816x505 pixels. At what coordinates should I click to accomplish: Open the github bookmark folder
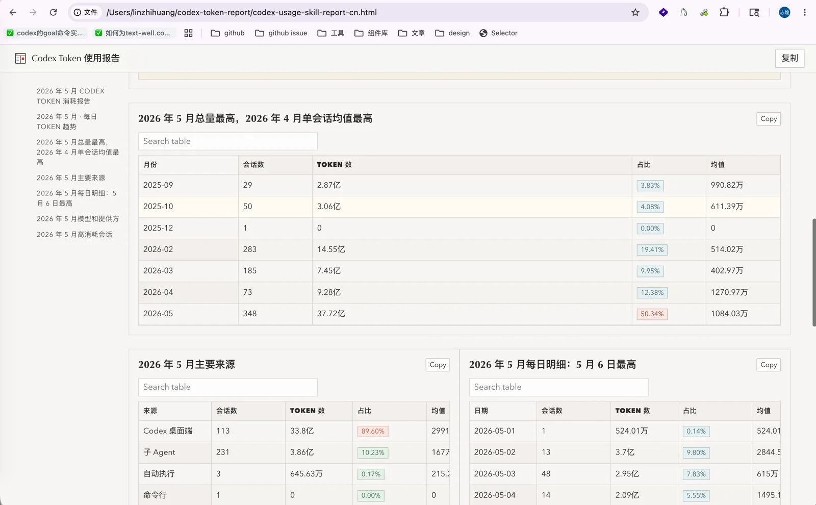227,33
